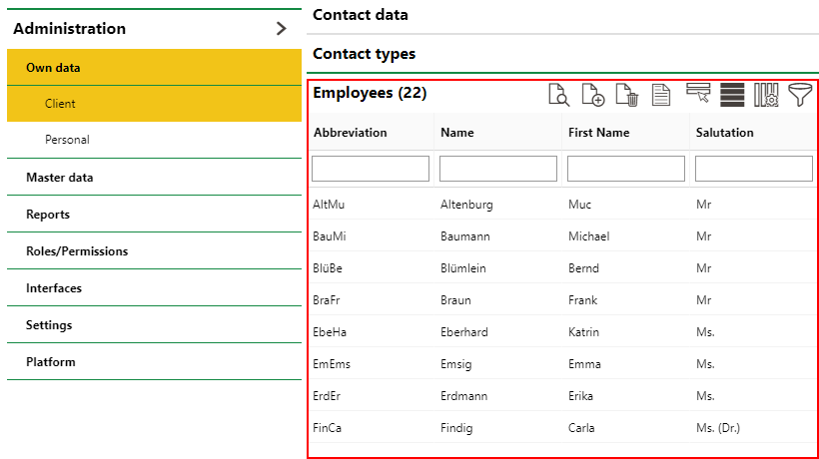Activate the row selection cursor icon
This screenshot has height=459, width=819.
(x=698, y=93)
